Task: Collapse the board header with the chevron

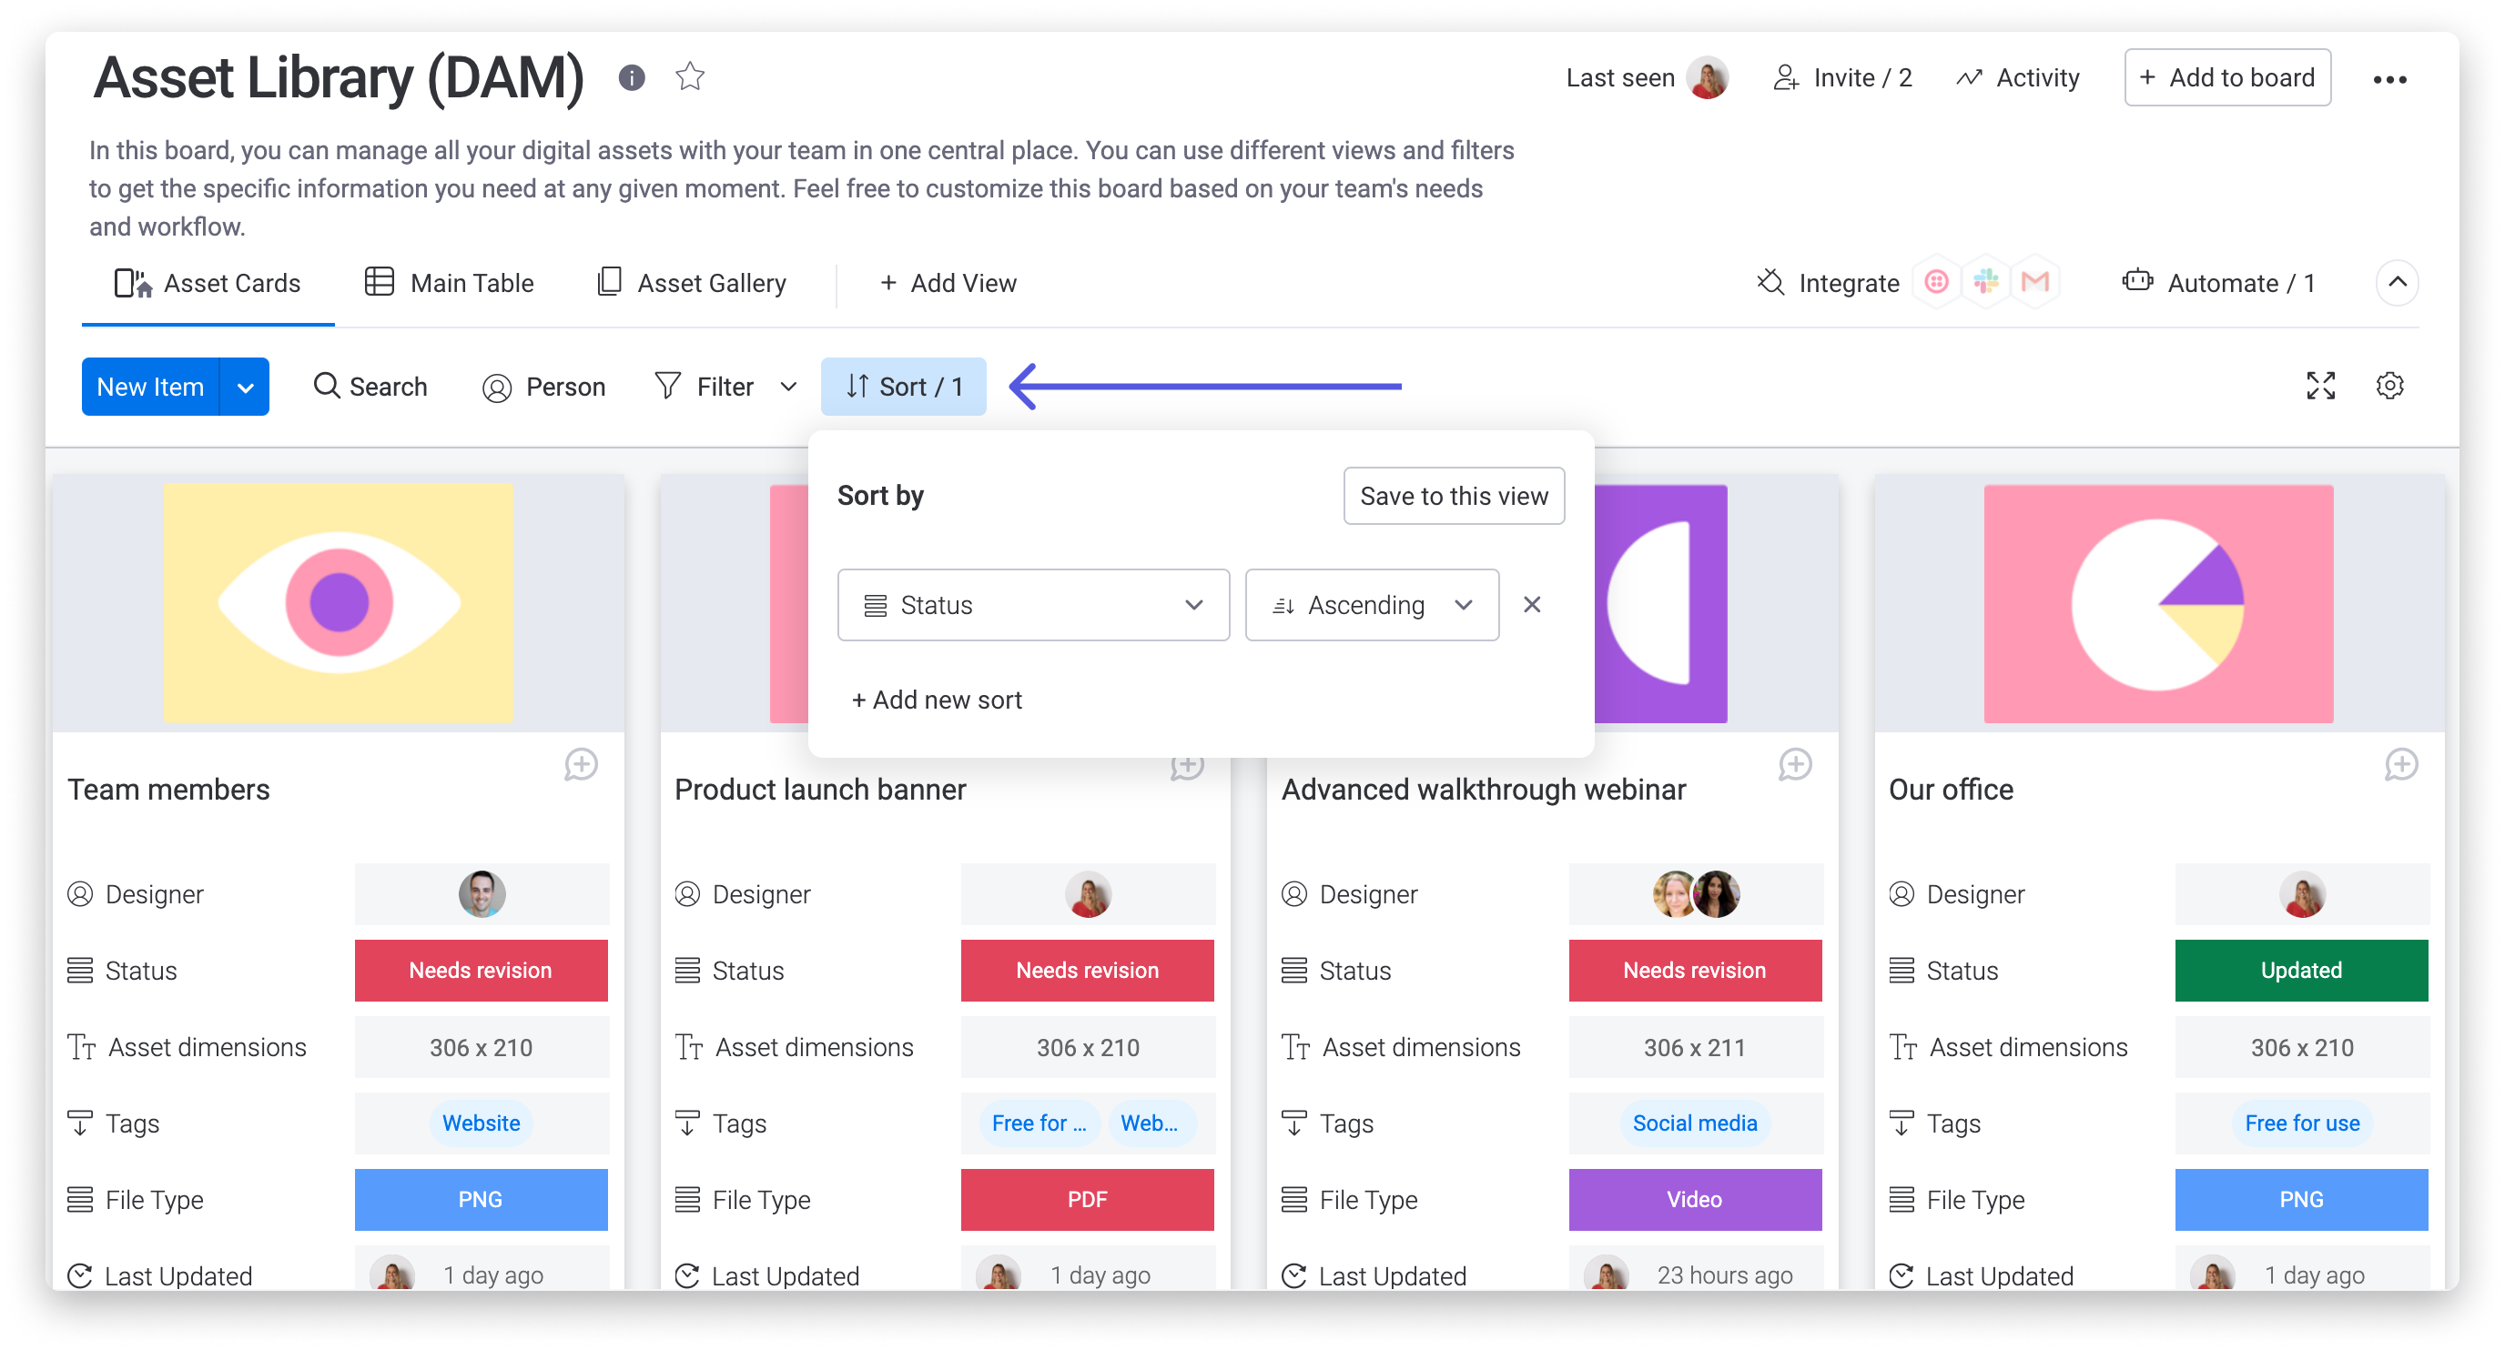Action: 2397,283
